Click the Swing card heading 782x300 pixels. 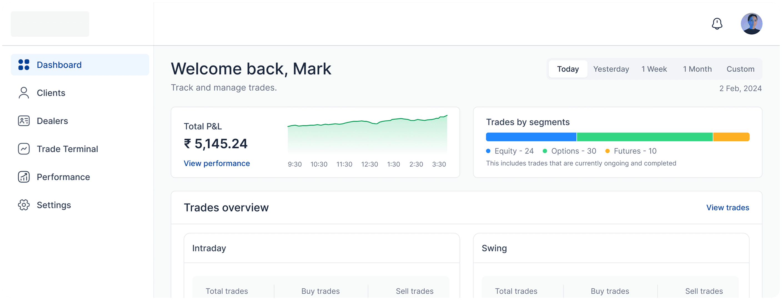494,248
